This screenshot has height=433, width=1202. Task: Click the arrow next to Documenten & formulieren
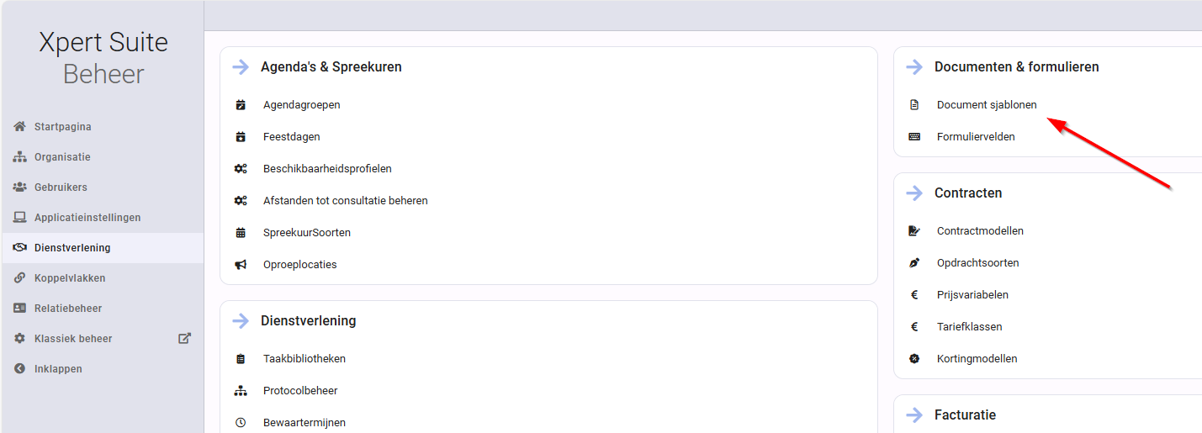pyautogui.click(x=914, y=67)
